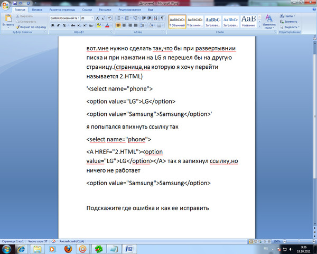The image size is (317, 254).
Task: Open the volume speaker tray icon
Action: pos(291,249)
